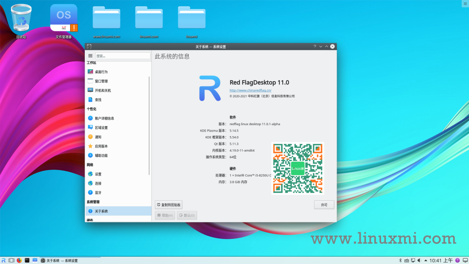Open 查找 settings in the sidebar
This screenshot has height=264, width=469.
click(x=118, y=99)
